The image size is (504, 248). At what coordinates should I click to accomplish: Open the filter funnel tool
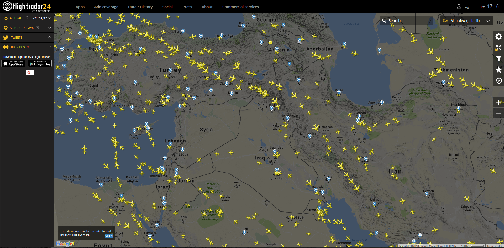coord(499,59)
